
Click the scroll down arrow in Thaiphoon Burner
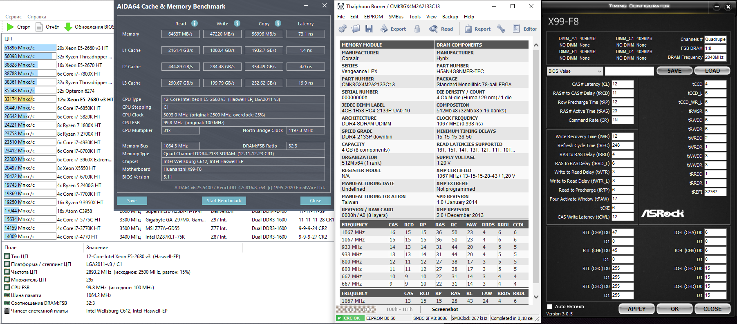(x=536, y=297)
